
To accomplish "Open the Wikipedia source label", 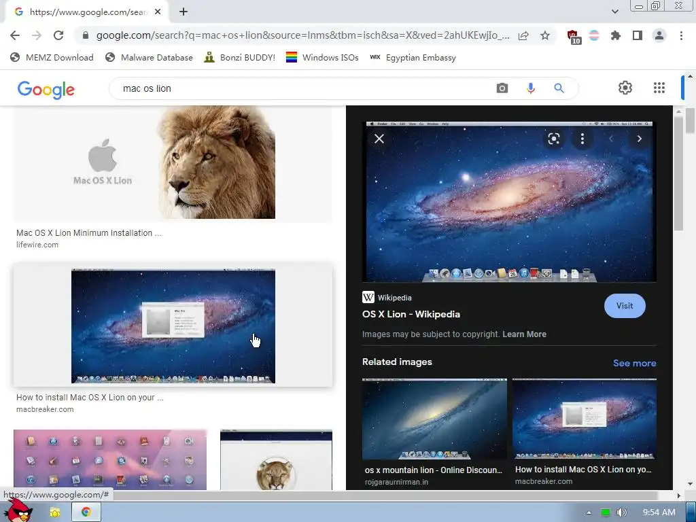I will click(387, 298).
